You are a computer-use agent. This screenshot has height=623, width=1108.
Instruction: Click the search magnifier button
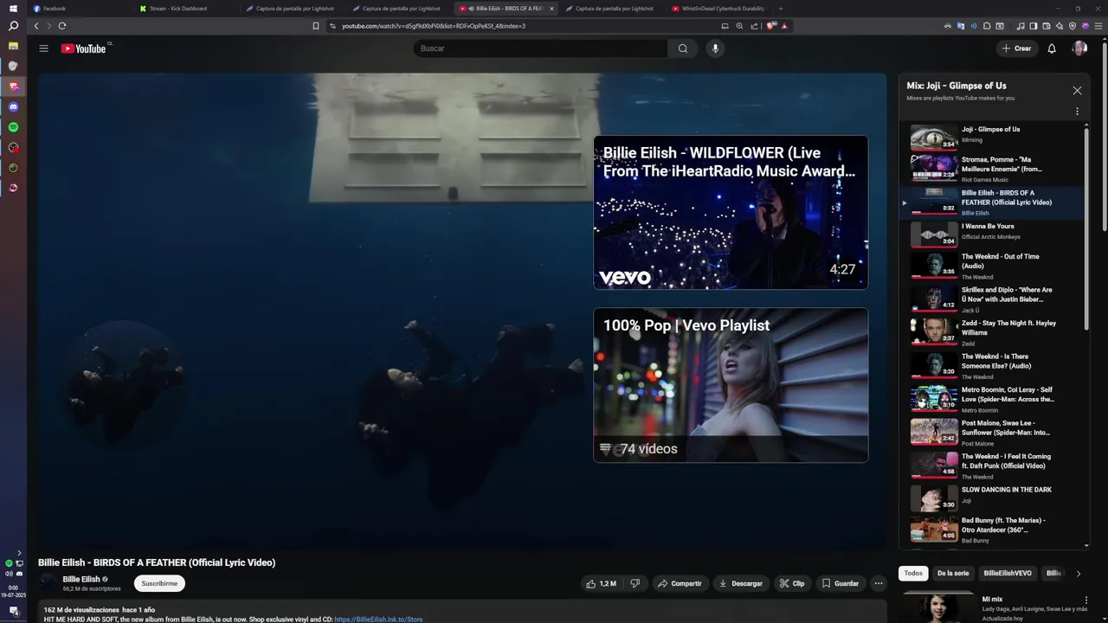point(683,48)
